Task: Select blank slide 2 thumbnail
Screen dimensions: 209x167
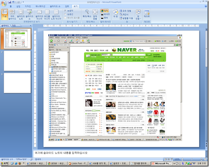Action: point(17,61)
